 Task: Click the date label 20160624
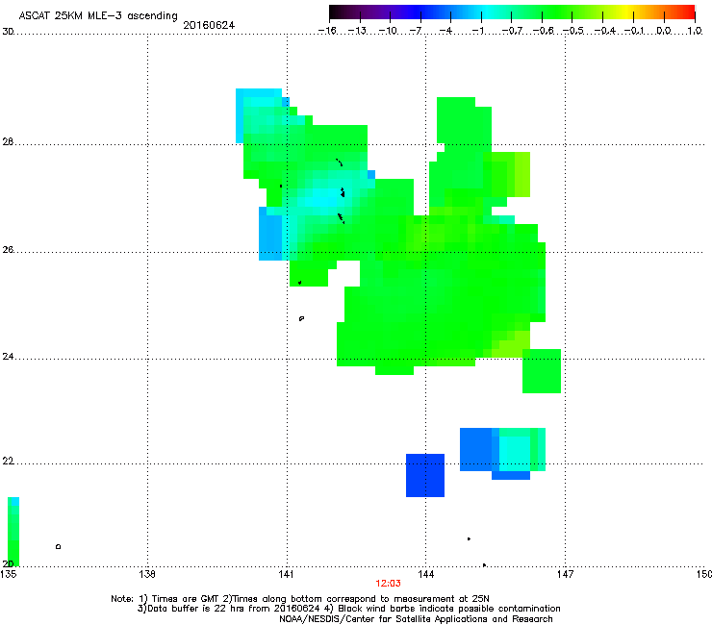pos(209,25)
